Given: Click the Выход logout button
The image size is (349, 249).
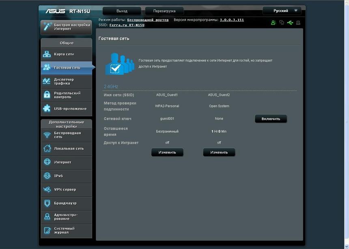Looking at the screenshot, I should pyautogui.click(x=121, y=10).
